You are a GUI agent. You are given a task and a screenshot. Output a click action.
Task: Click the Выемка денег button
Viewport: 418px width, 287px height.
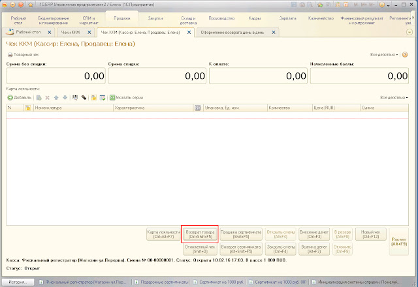coord(314,249)
